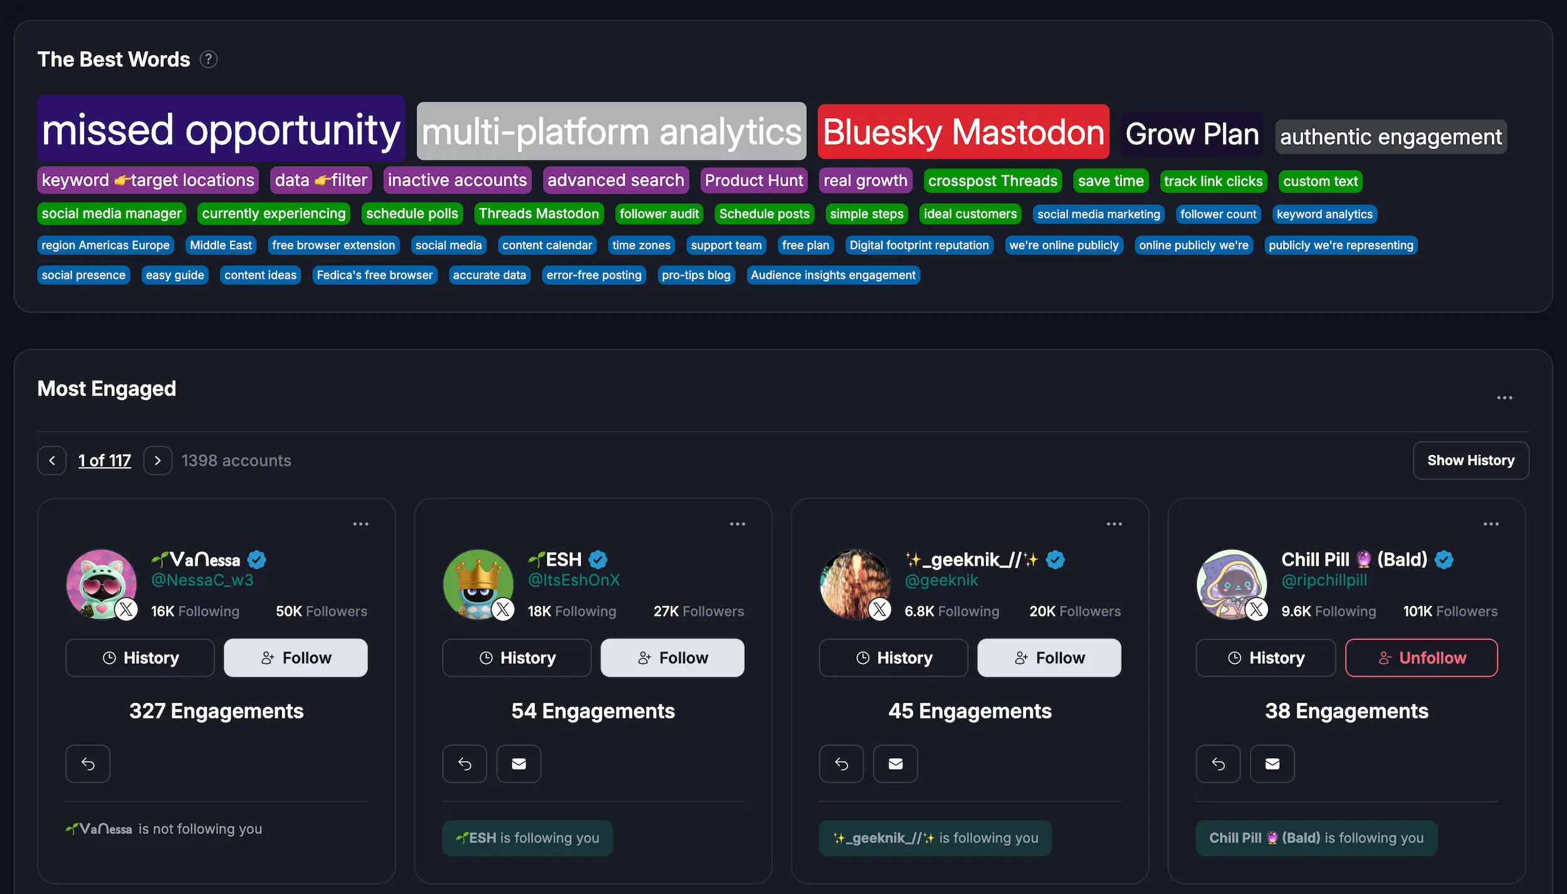Image resolution: width=1567 pixels, height=894 pixels.
Task: Unfollow Chill Pill (Bald)
Action: click(x=1421, y=658)
